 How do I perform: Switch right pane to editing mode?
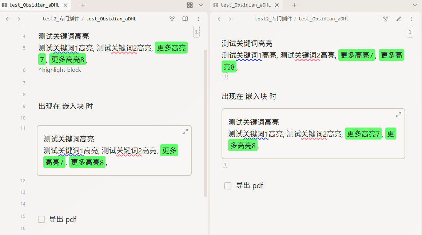click(x=399, y=19)
